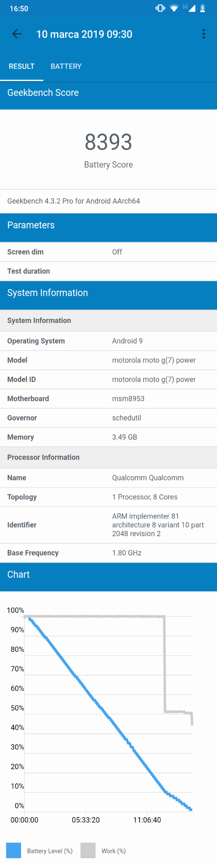The width and height of the screenshot is (217, 863).
Task: Select the Memory row label
Action: pyautogui.click(x=21, y=437)
